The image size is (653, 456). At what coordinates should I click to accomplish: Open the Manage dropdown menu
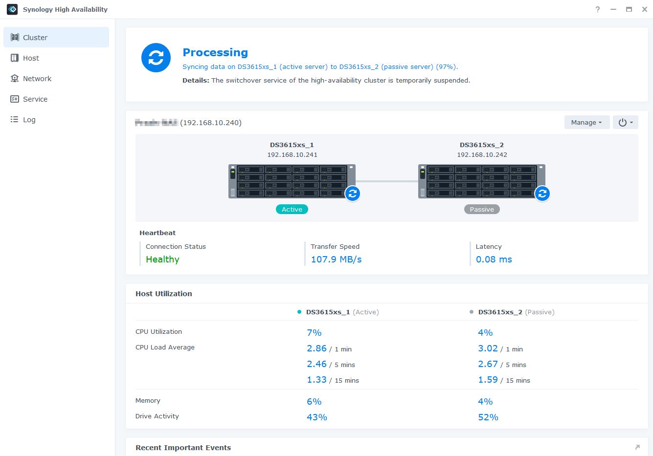coord(586,122)
